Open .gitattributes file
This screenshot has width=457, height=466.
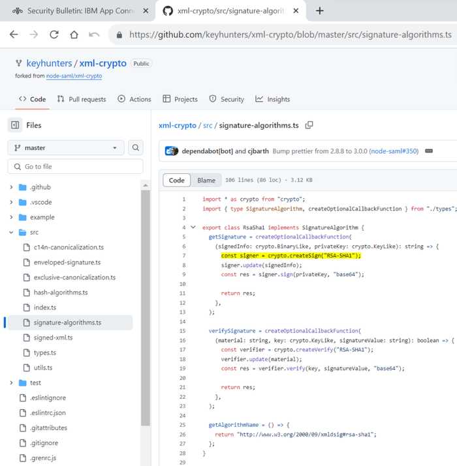(48, 428)
